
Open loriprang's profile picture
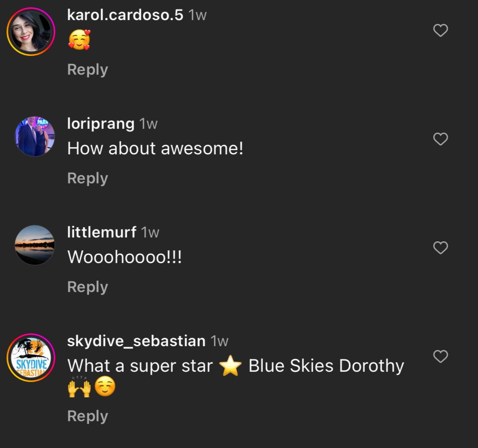[x=35, y=136]
